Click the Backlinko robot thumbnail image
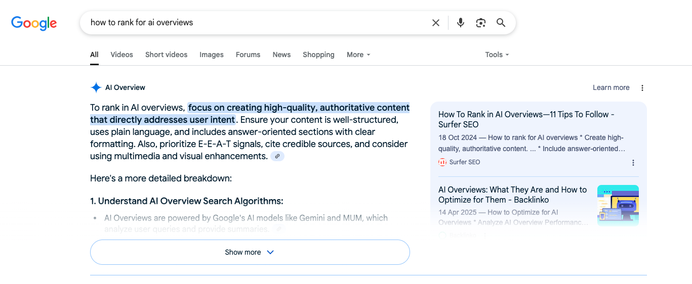 618,205
